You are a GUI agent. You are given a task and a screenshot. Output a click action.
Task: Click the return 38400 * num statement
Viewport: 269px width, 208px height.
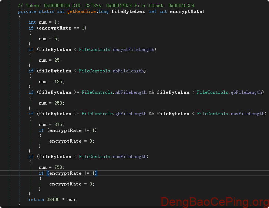click(x=53, y=200)
